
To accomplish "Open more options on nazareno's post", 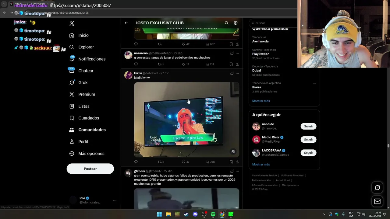I will click(x=237, y=53).
